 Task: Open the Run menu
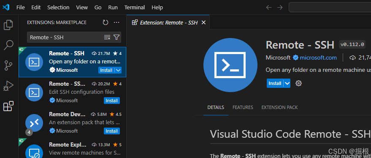pos(113,7)
